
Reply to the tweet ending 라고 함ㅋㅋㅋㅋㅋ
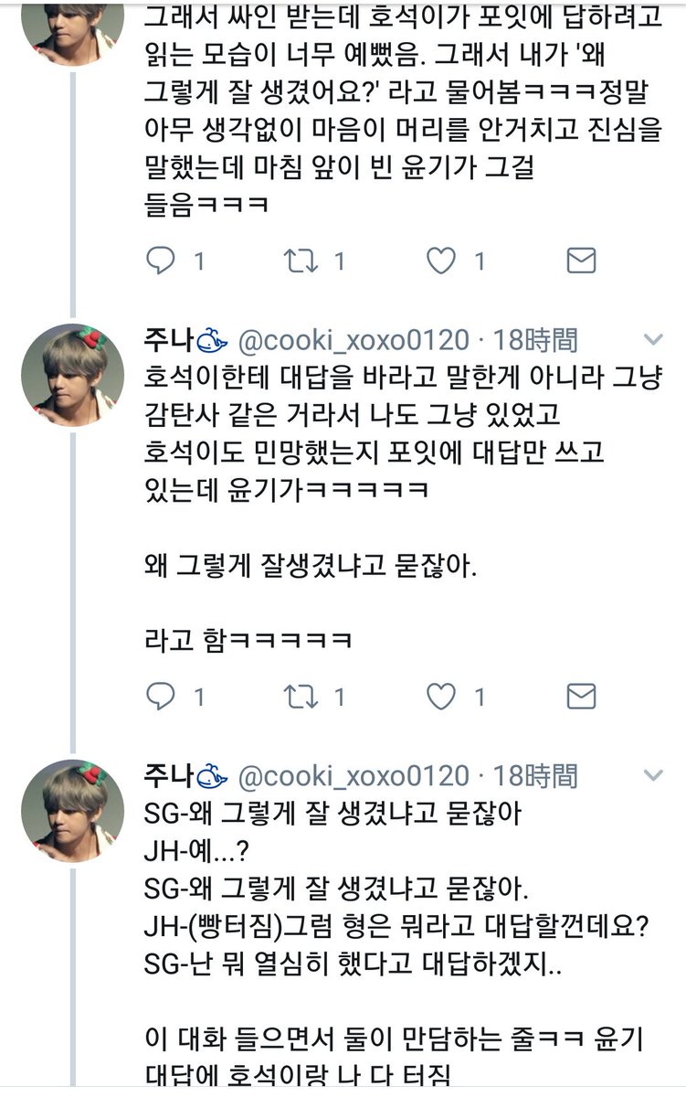point(161,698)
